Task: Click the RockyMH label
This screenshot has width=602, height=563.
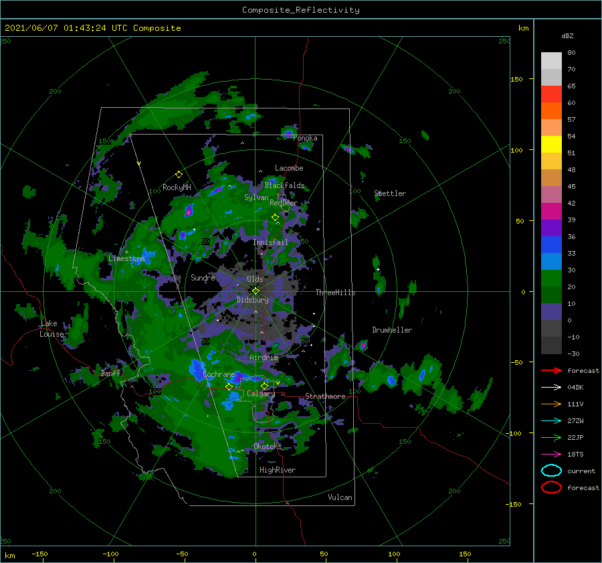Action: tap(177, 187)
